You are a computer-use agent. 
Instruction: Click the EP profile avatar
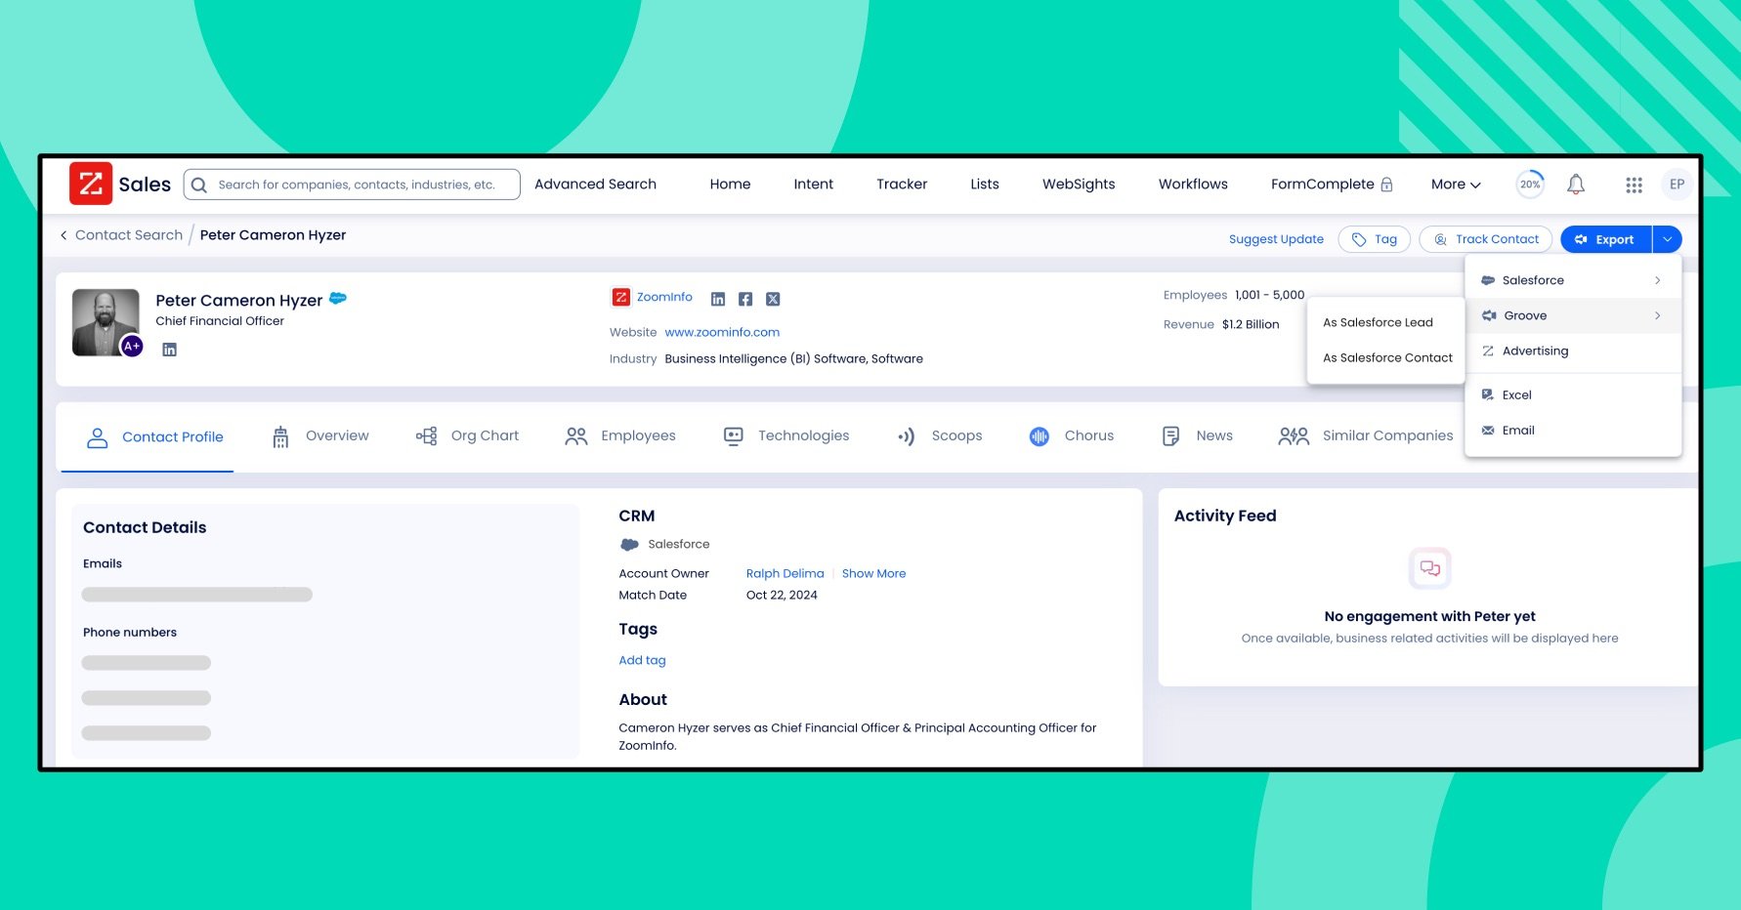(1677, 184)
